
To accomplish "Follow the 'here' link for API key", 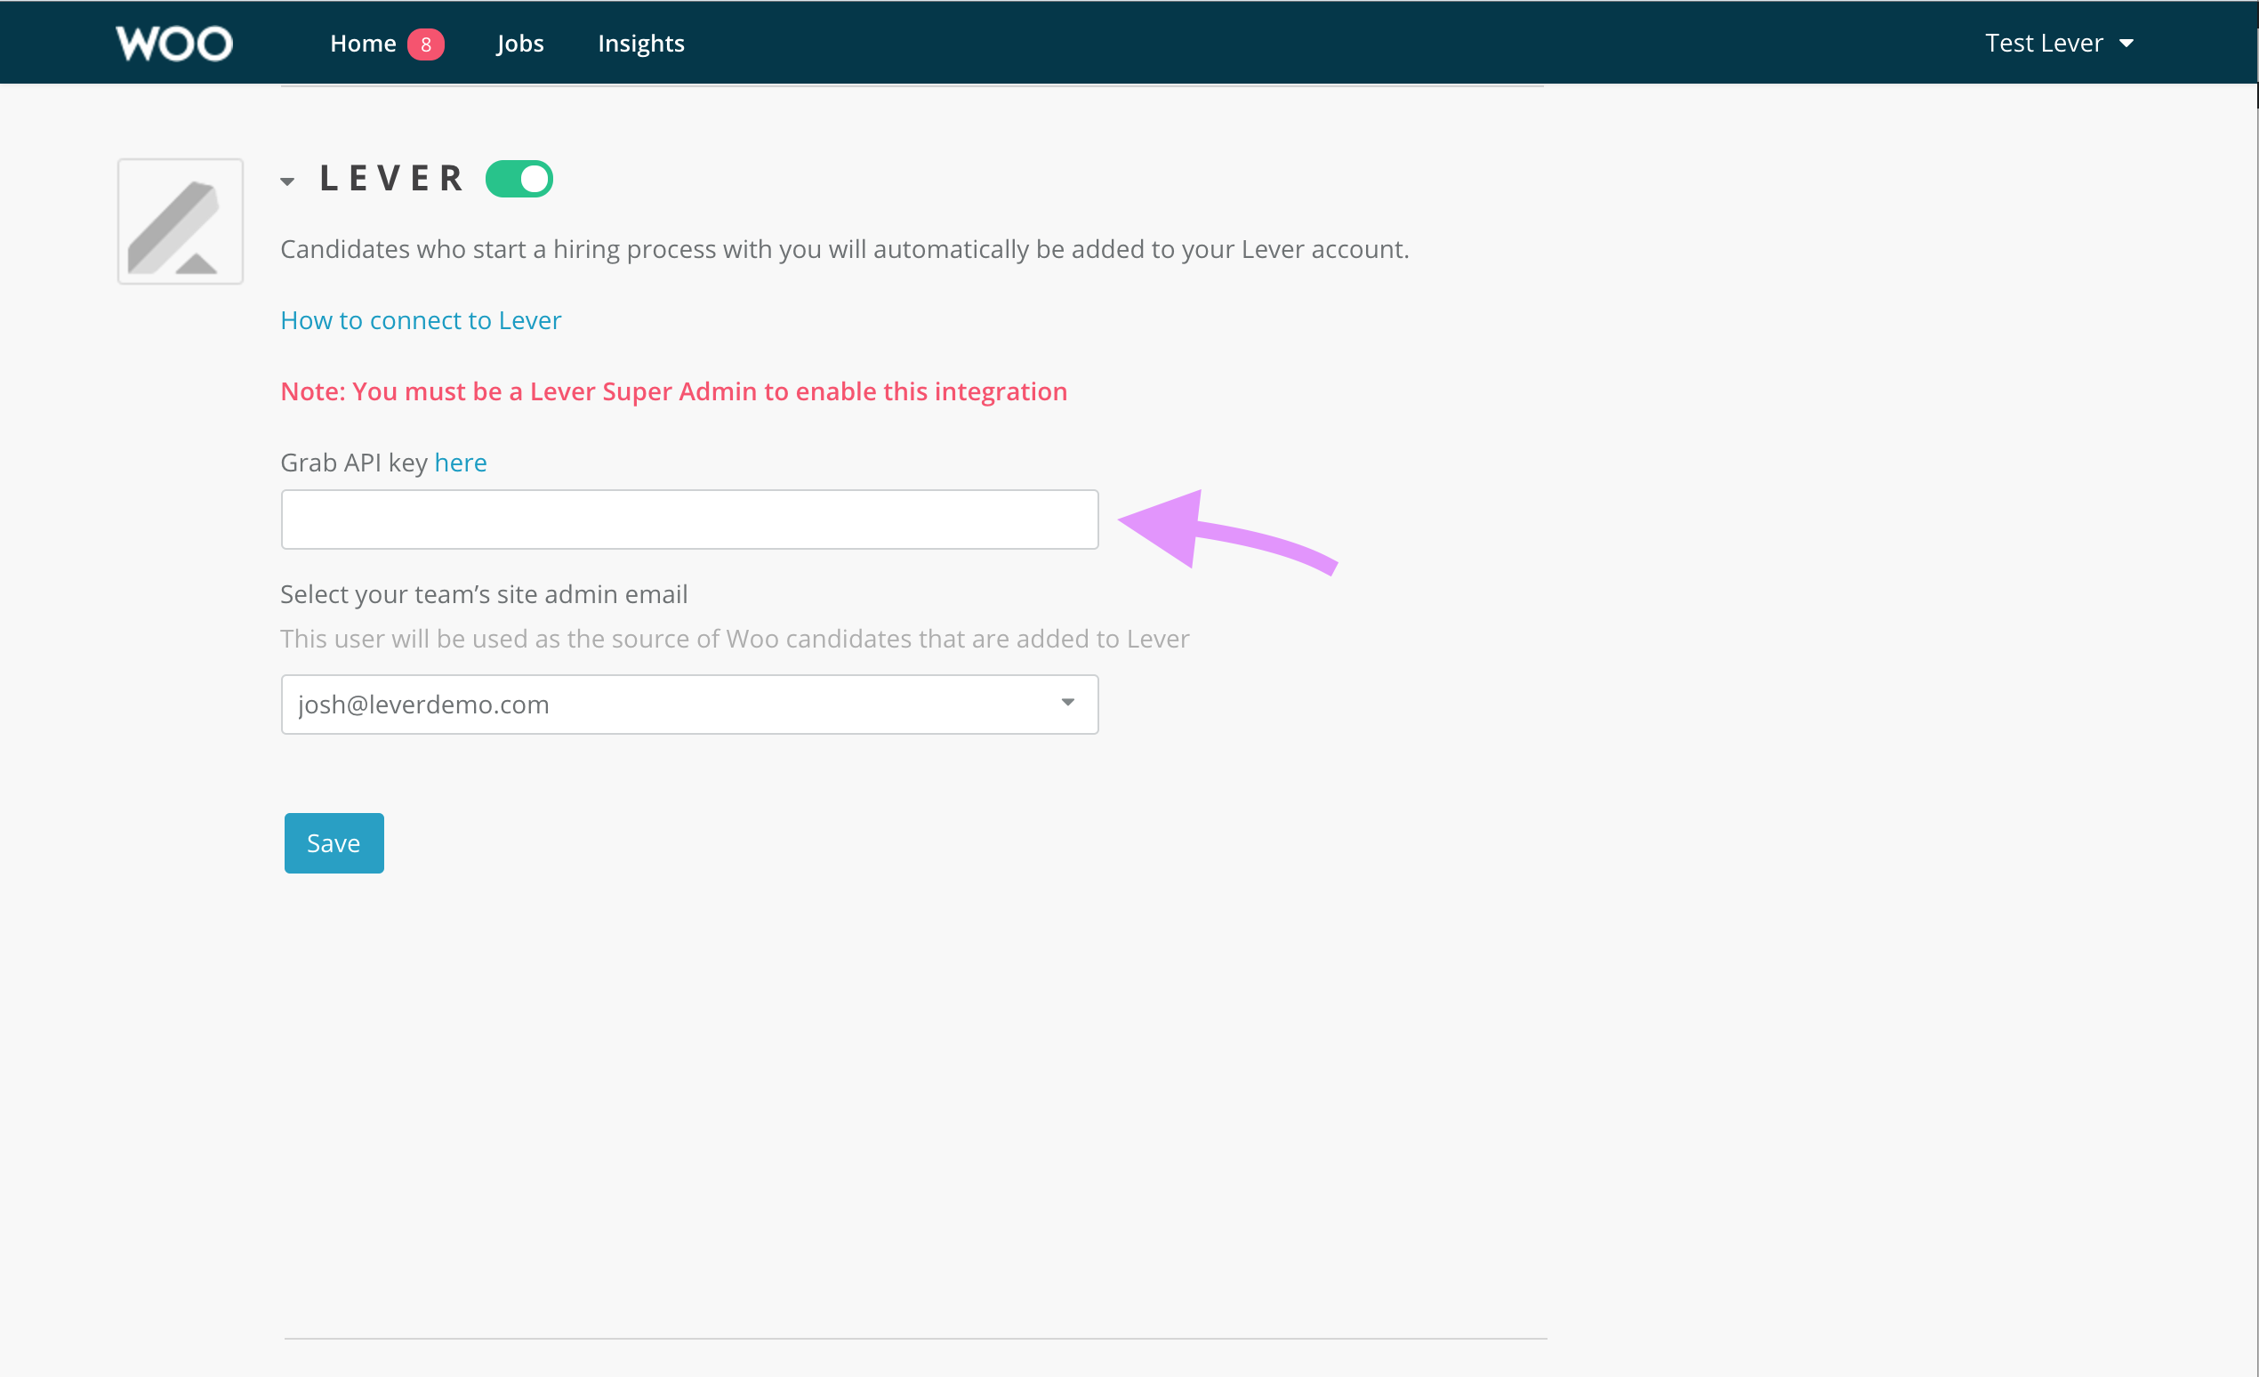I will pyautogui.click(x=460, y=462).
